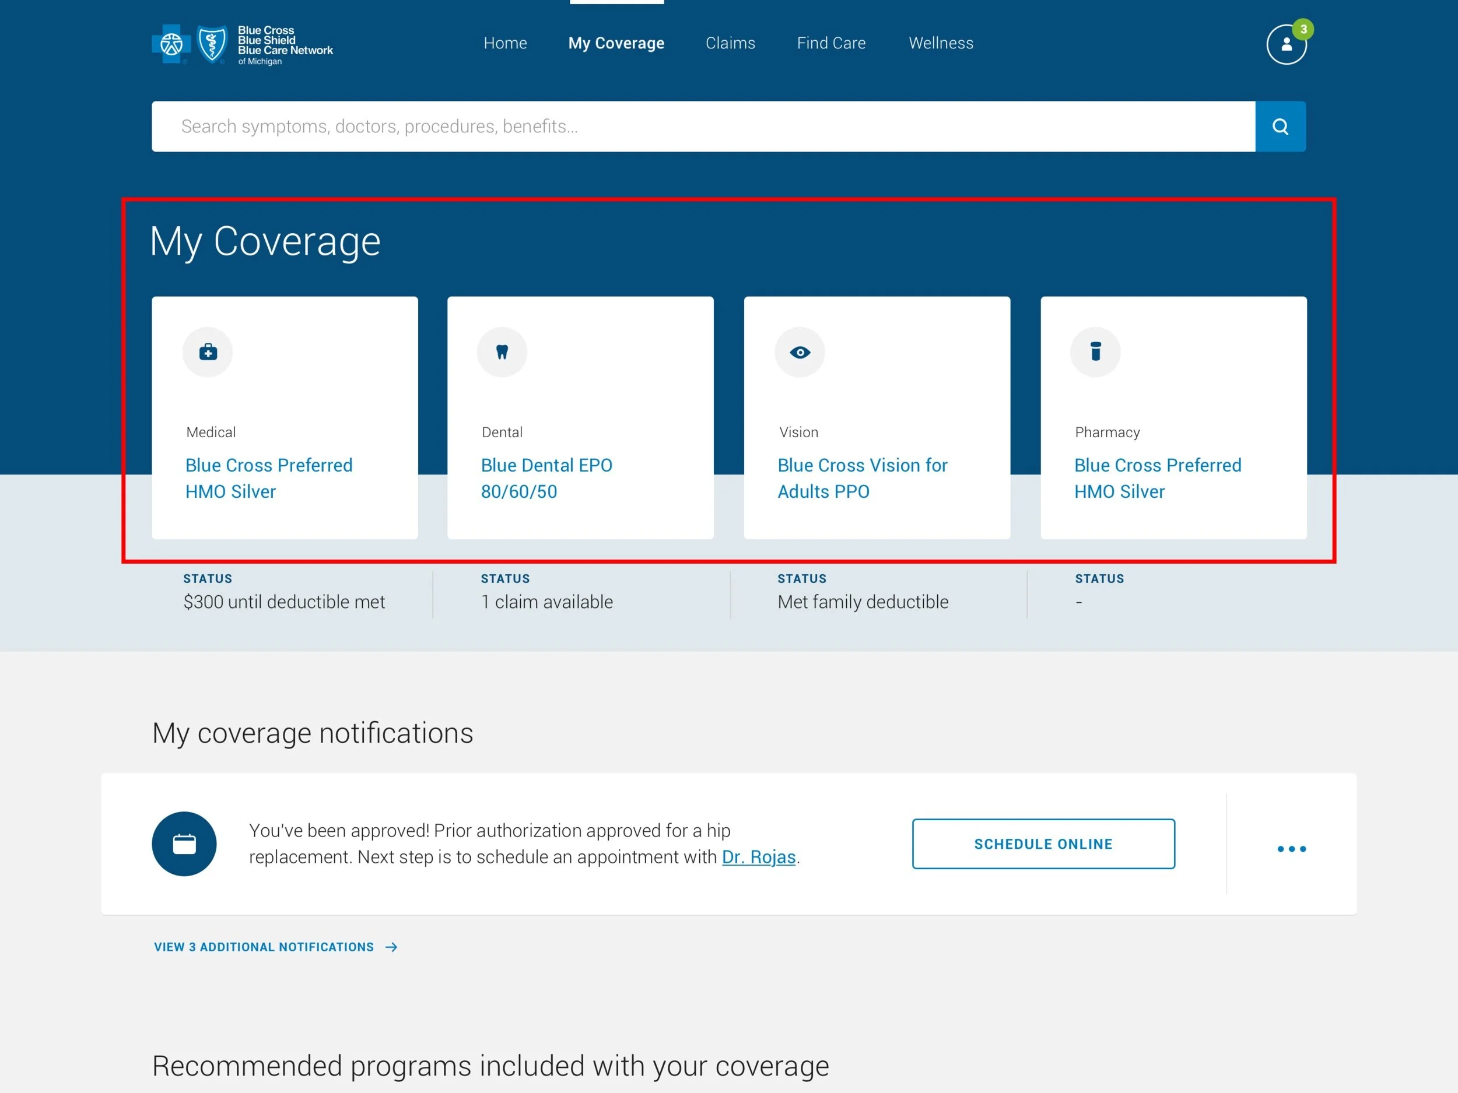Focus the symptoms and doctors search field
The width and height of the screenshot is (1458, 1093).
(703, 126)
